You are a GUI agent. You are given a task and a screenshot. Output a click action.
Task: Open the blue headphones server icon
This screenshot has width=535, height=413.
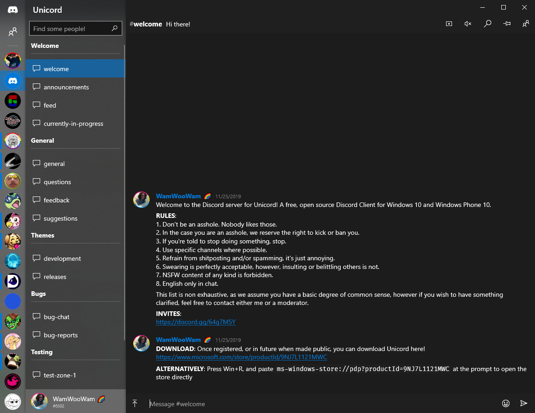13,261
